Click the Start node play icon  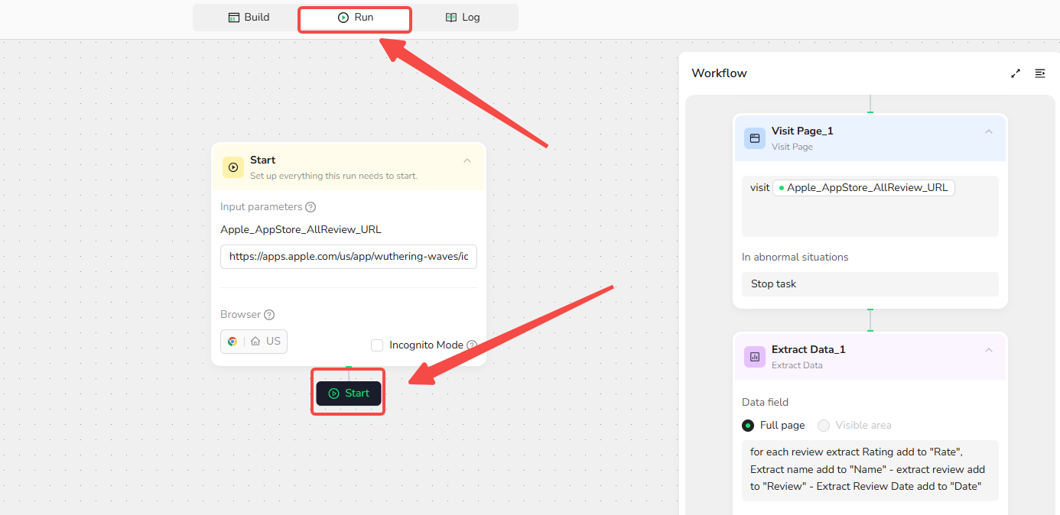tap(233, 167)
